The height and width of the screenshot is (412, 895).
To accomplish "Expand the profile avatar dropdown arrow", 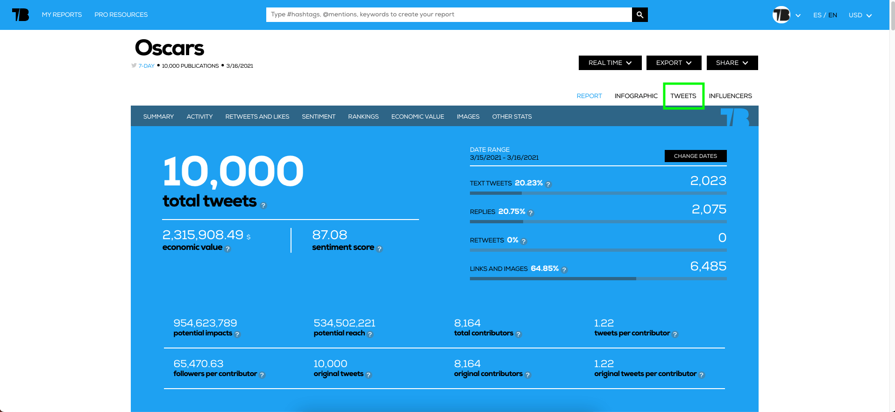I will (798, 15).
